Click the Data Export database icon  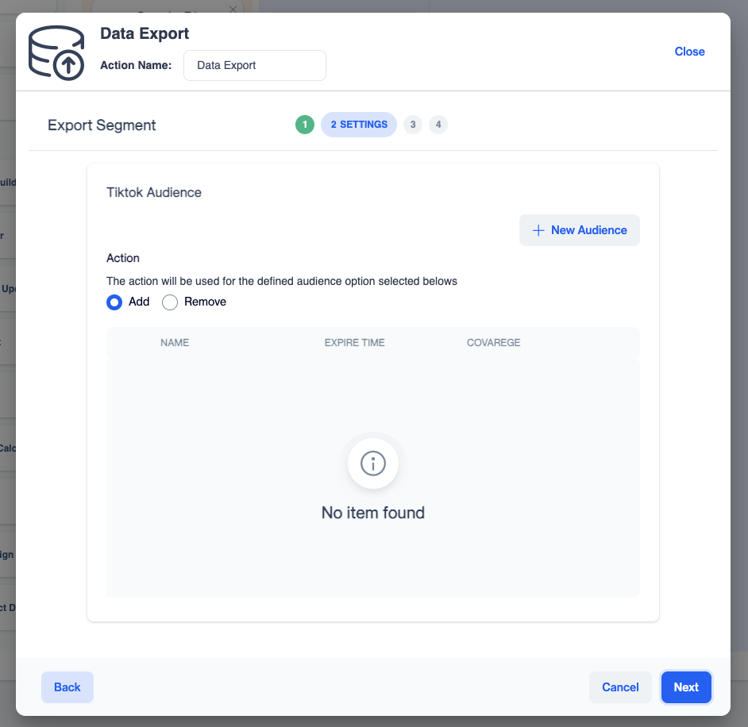(56, 53)
